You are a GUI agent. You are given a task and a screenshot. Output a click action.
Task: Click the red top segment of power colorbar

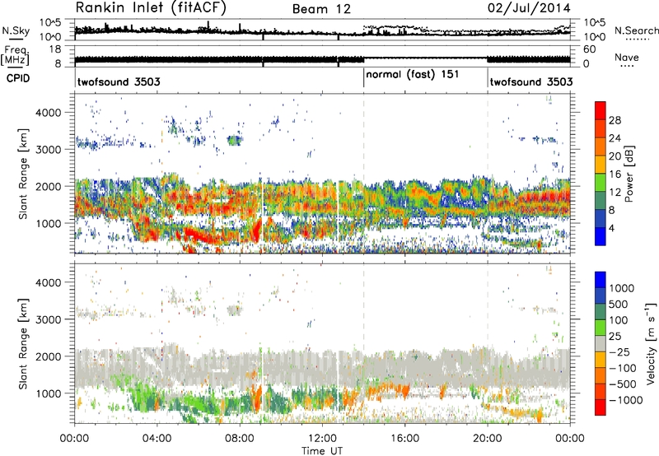pyautogui.click(x=601, y=110)
